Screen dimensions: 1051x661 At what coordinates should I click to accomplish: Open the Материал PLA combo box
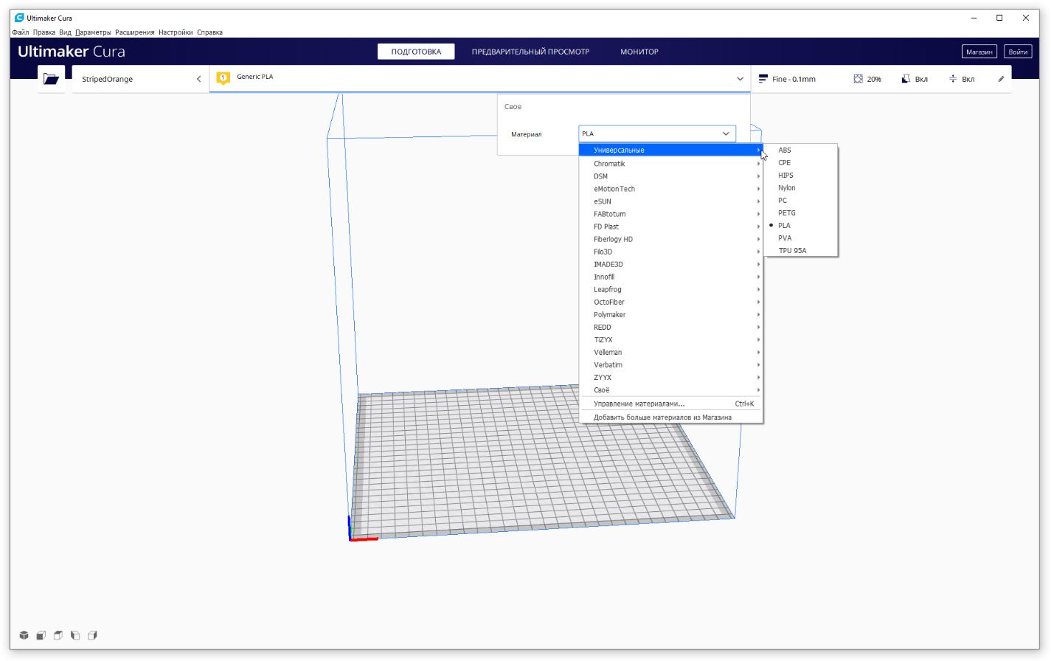coord(656,134)
